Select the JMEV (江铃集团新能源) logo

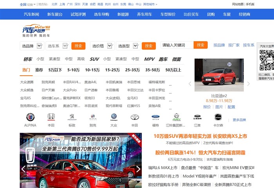tap(176, 117)
